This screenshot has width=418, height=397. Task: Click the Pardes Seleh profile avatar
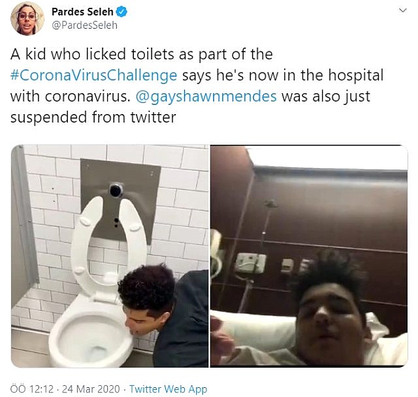[27, 19]
